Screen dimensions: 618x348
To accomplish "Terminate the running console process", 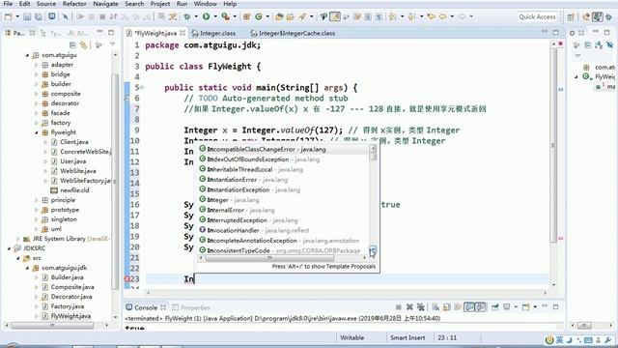I will pos(399,307).
